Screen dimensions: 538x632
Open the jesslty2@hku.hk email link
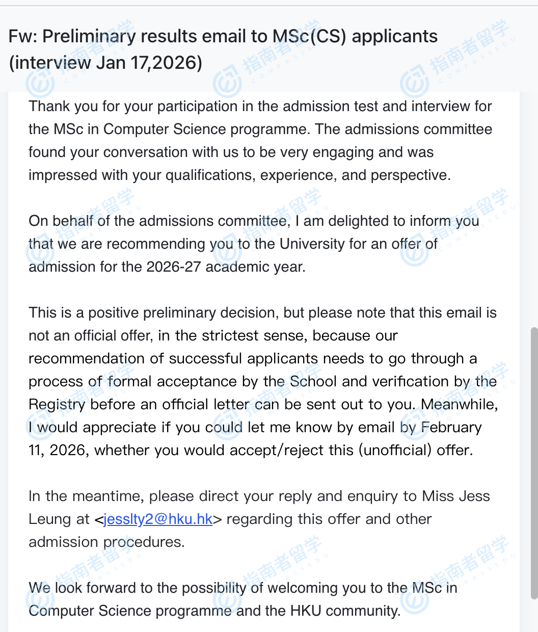pos(158,519)
